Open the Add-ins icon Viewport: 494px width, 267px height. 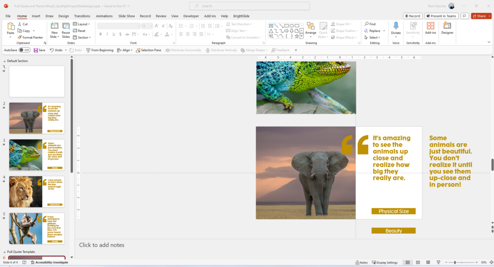[x=431, y=26]
